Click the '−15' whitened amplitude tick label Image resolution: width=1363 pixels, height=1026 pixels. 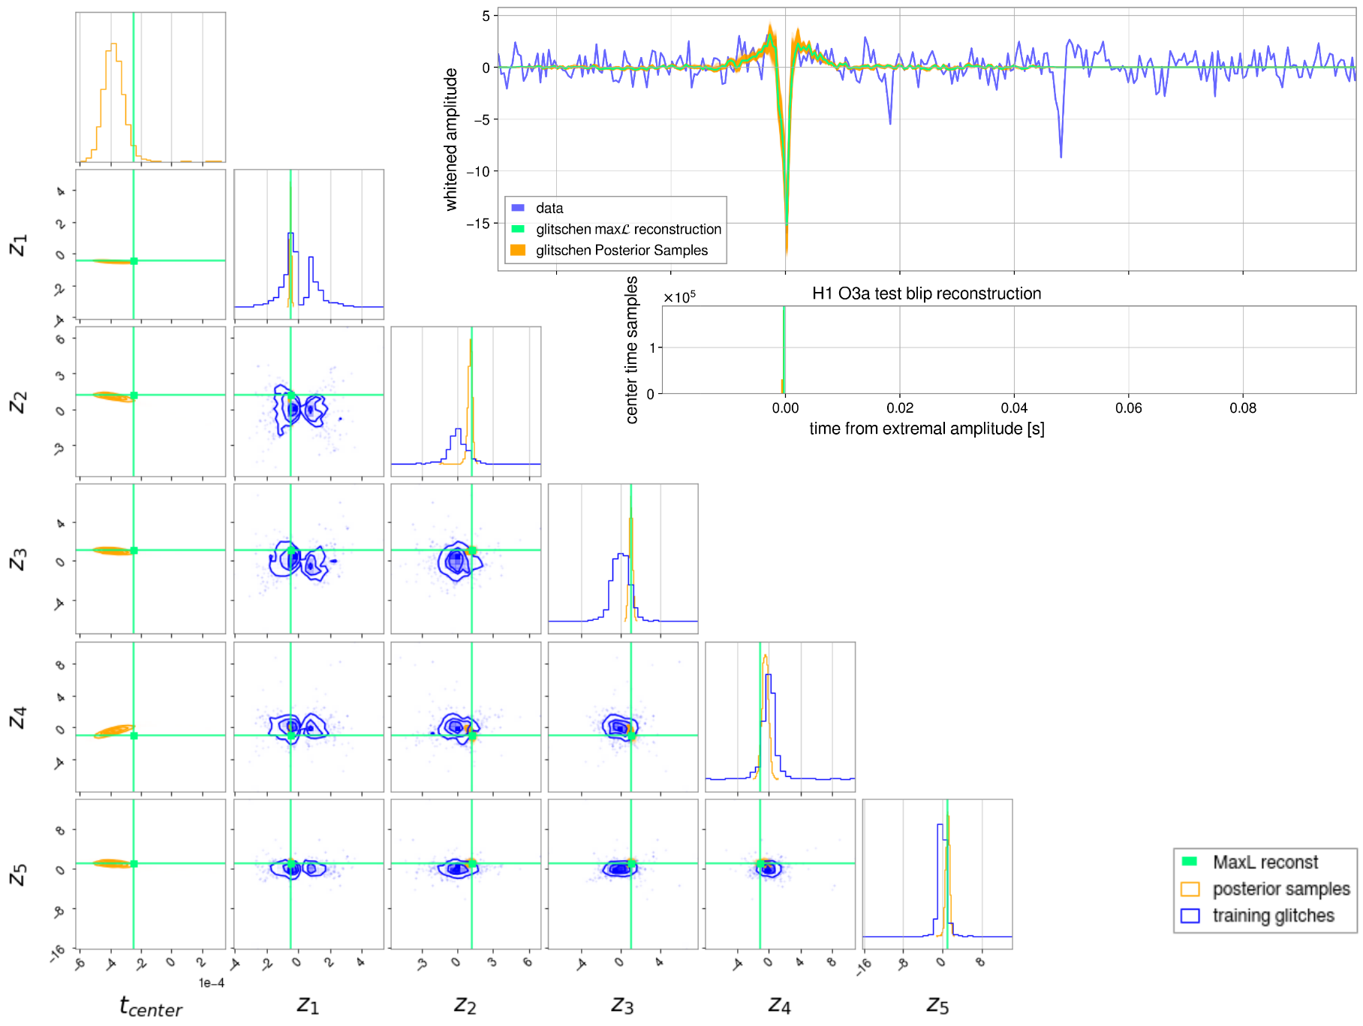(x=477, y=223)
